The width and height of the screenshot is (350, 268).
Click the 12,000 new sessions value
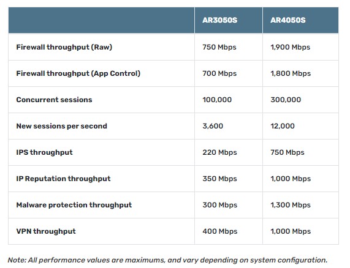283,126
